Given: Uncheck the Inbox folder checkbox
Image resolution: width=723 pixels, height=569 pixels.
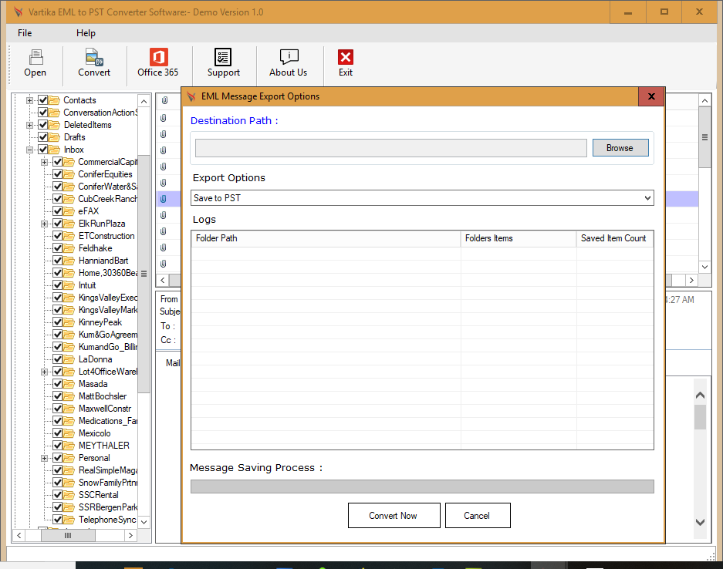Looking at the screenshot, I should click(x=43, y=150).
